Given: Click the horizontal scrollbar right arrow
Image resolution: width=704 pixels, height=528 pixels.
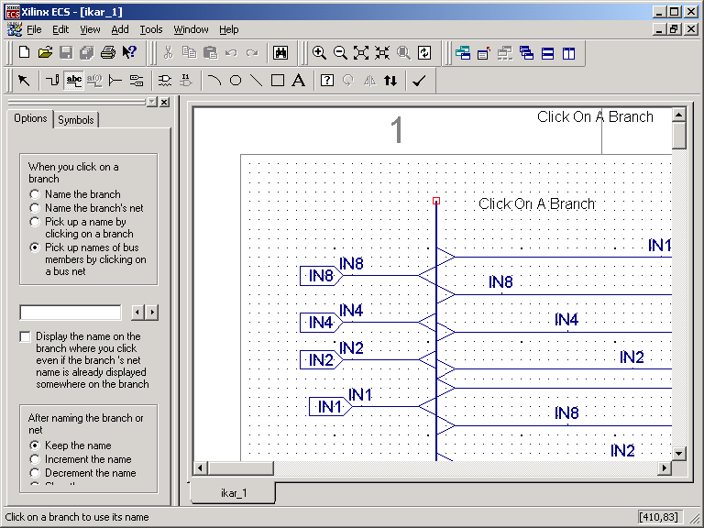Looking at the screenshot, I should (664, 468).
